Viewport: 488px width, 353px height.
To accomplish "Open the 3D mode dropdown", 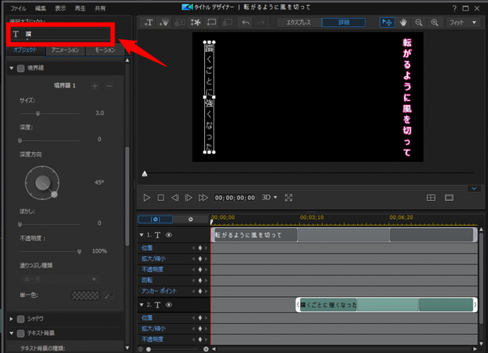I will click(x=269, y=198).
